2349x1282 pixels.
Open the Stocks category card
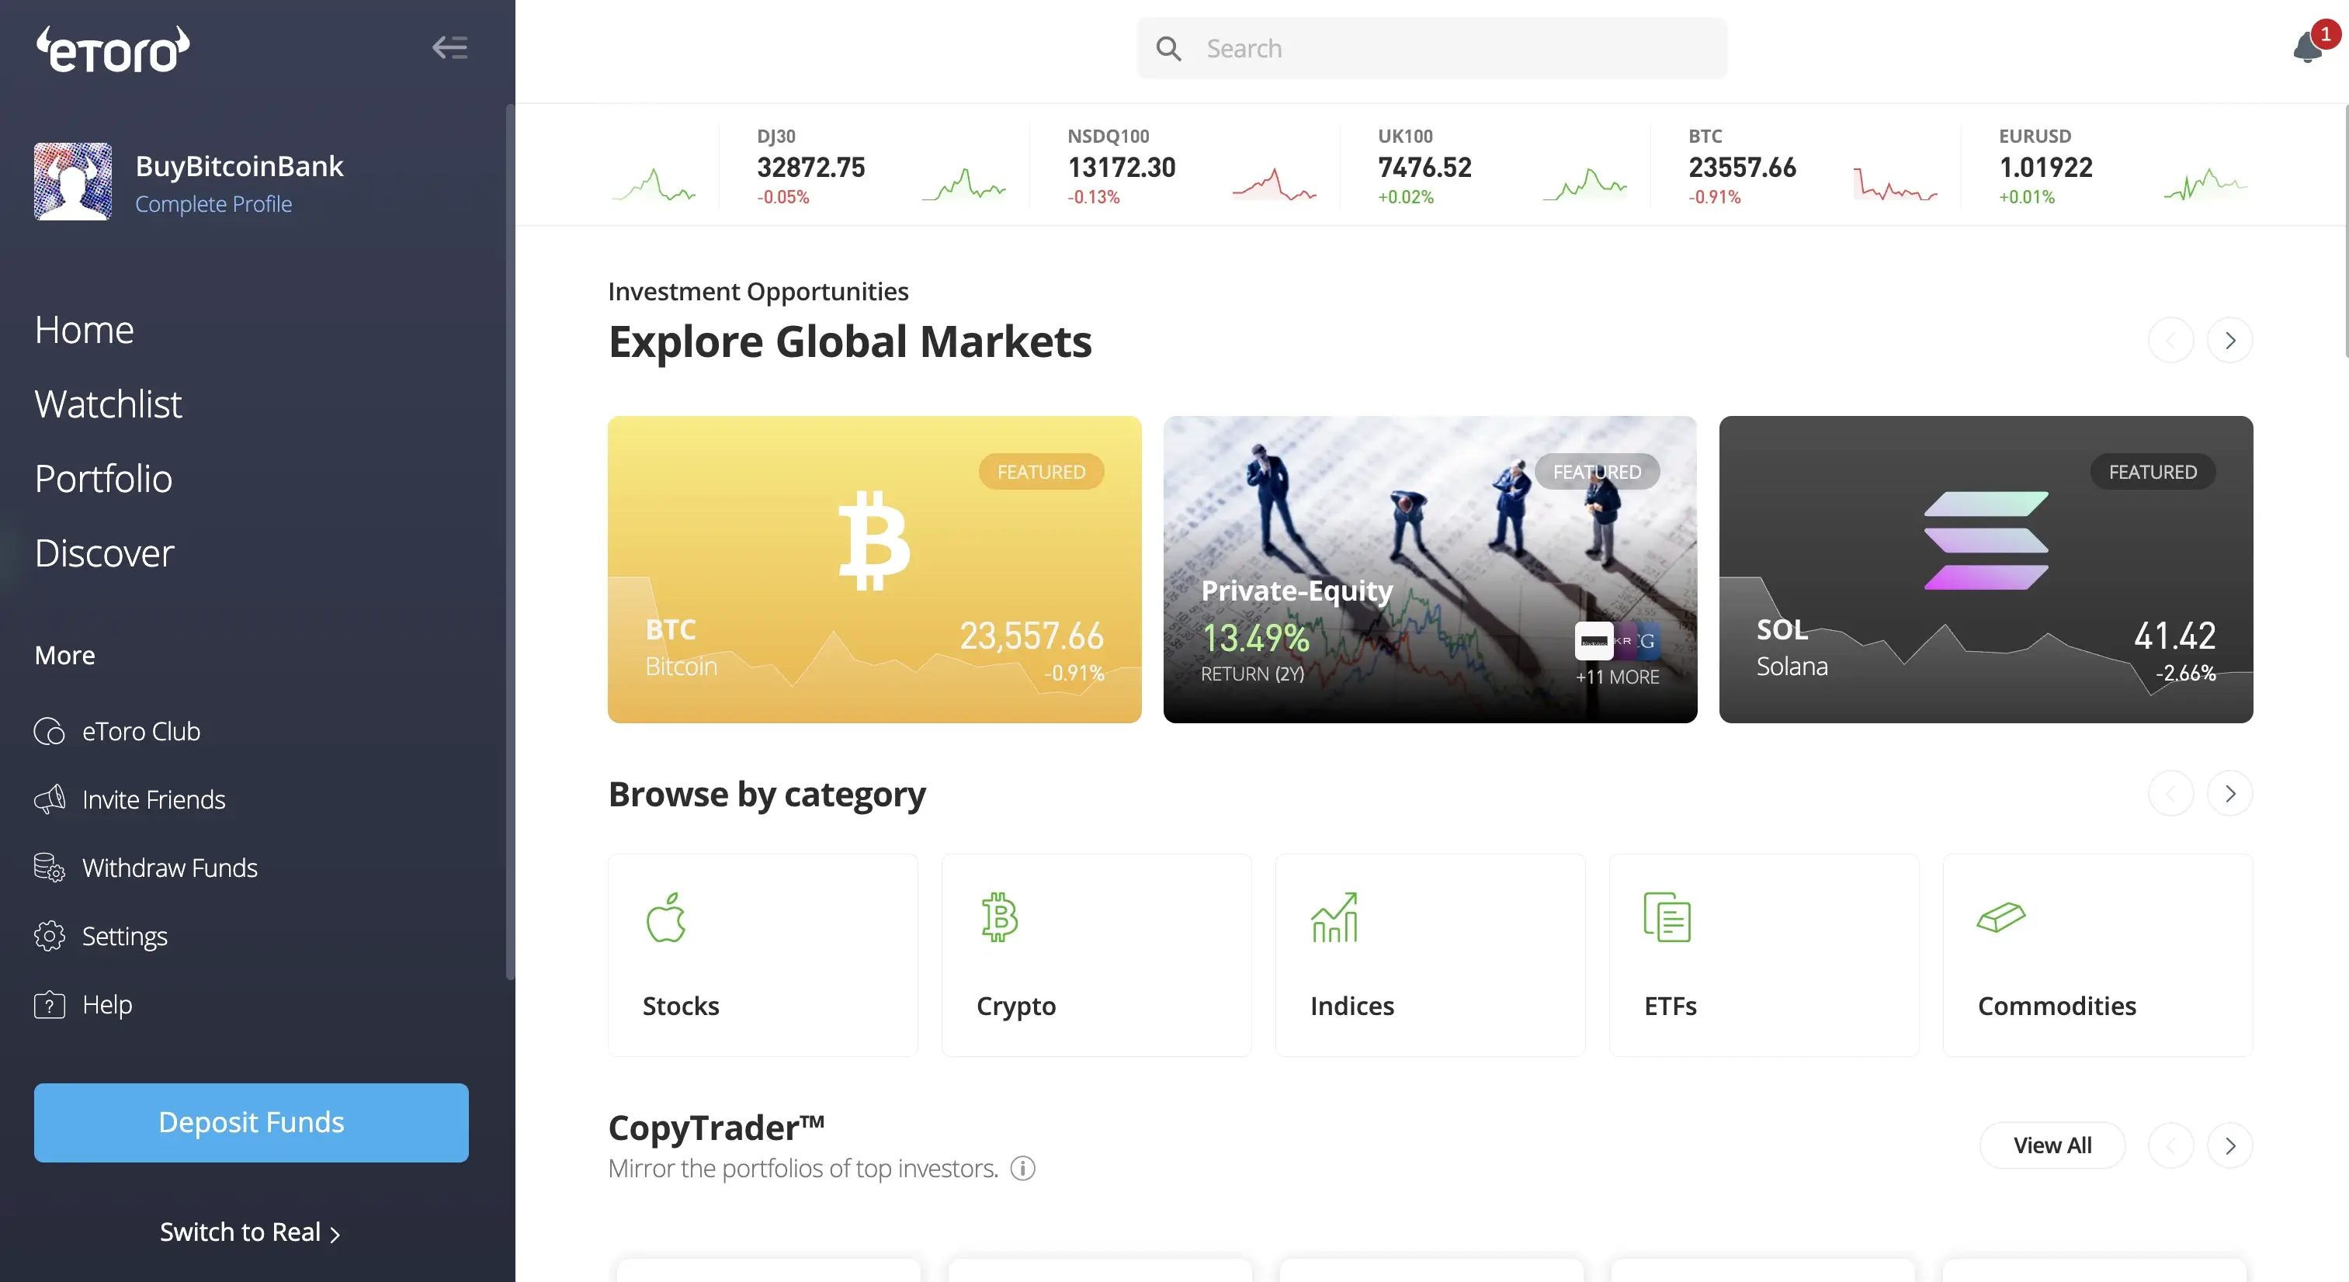(x=762, y=955)
